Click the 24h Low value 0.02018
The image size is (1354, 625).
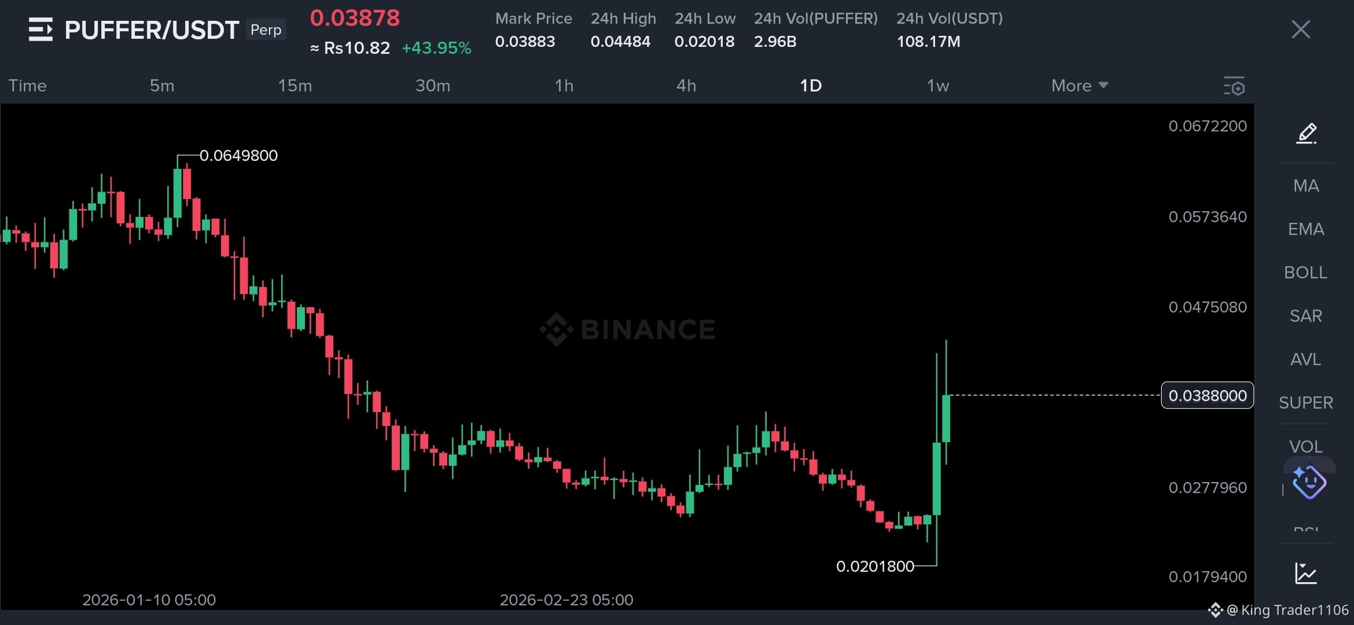[x=704, y=42]
